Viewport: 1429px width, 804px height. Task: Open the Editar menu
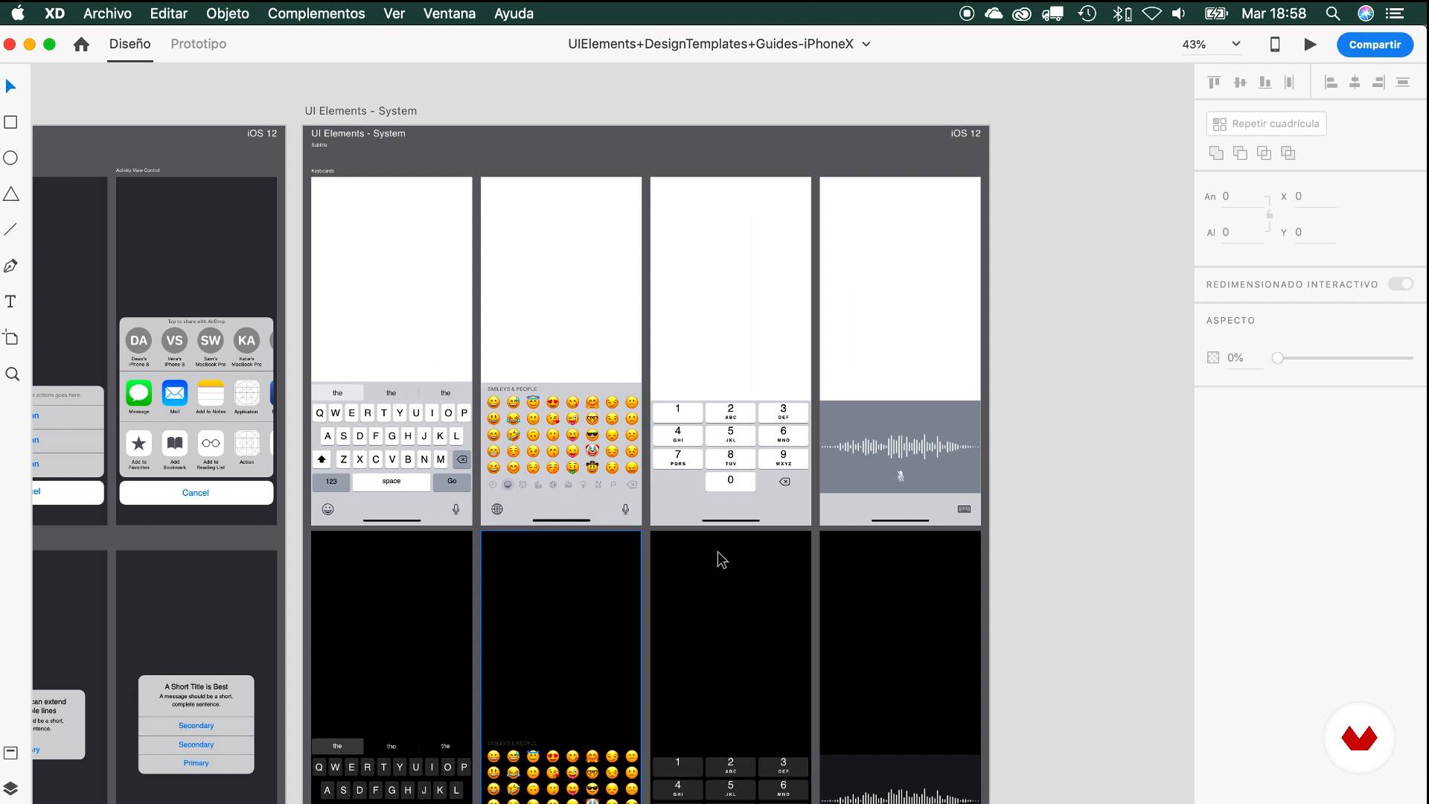click(x=168, y=13)
